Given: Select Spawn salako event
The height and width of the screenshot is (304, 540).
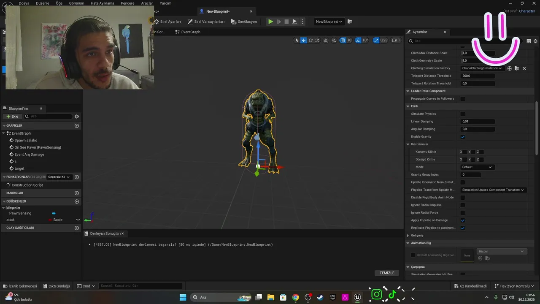Looking at the screenshot, I should [x=26, y=140].
